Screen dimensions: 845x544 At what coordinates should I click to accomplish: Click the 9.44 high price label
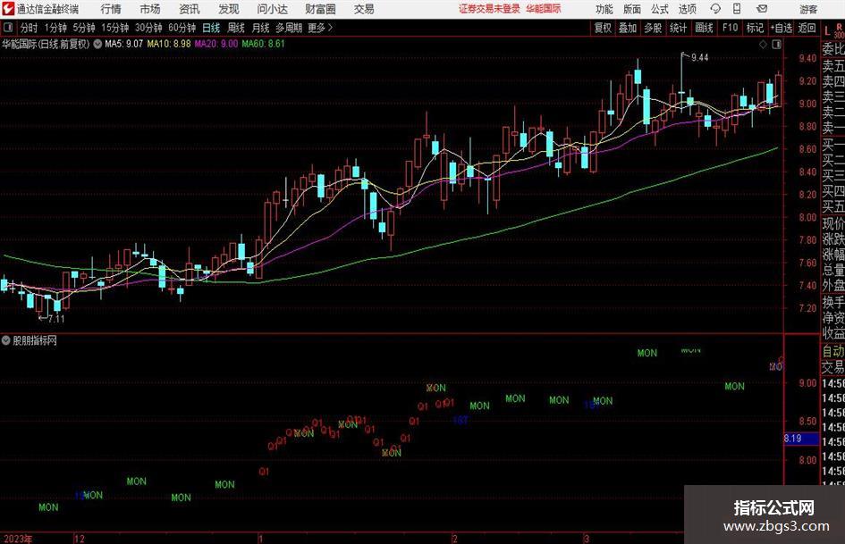point(699,58)
